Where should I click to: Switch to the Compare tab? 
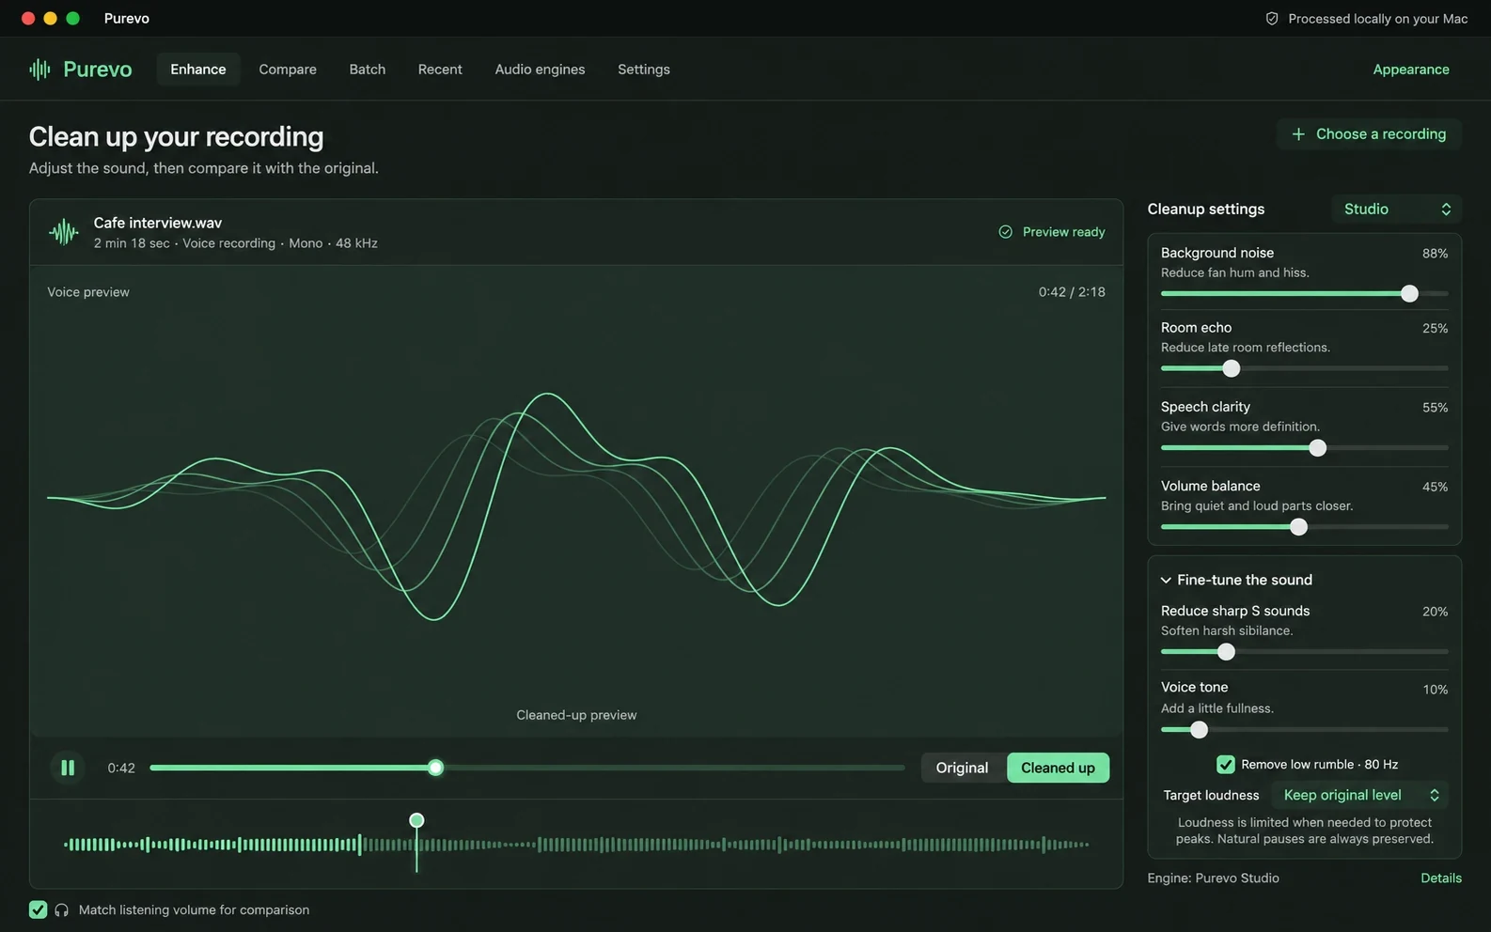[x=288, y=70]
